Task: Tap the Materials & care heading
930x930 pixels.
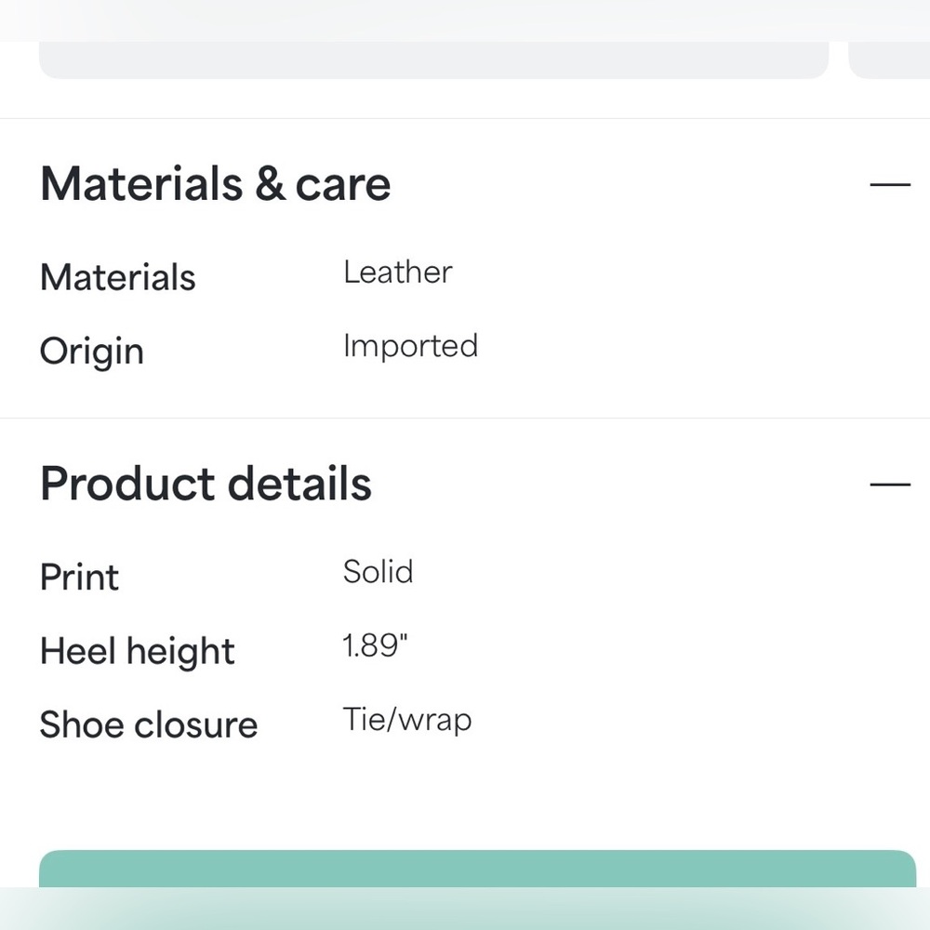Action: coord(216,184)
